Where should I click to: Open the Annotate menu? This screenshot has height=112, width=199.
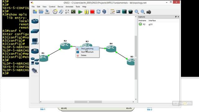point(69,7)
